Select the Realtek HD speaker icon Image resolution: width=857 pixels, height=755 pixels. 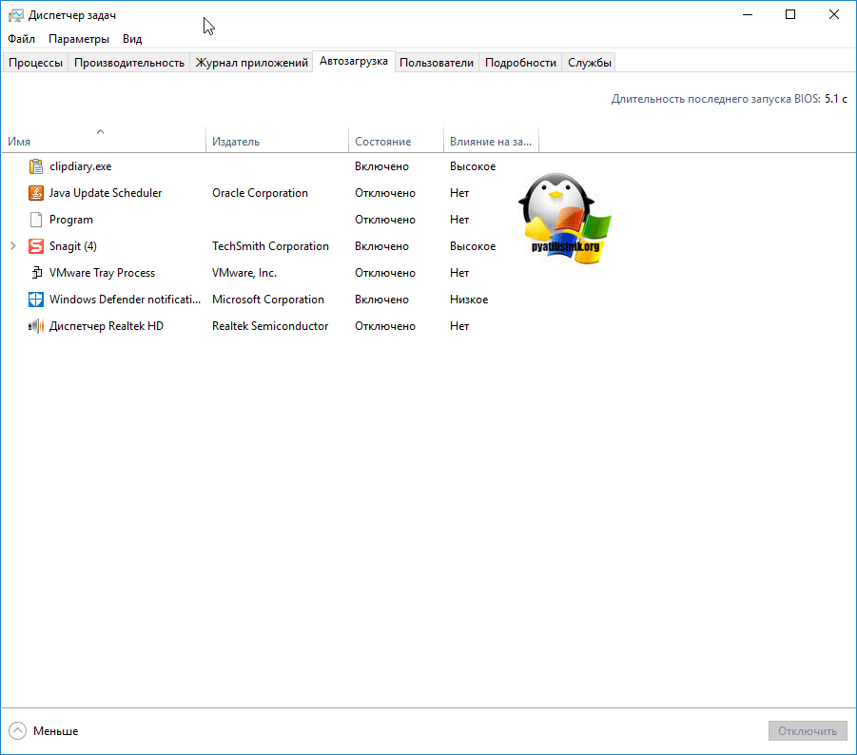coord(36,326)
